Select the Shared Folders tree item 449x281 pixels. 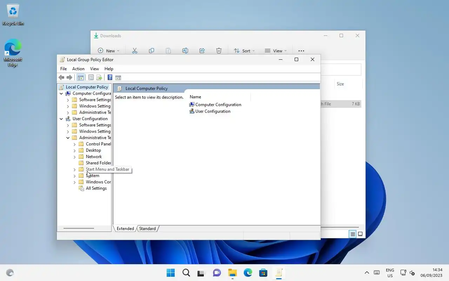[x=98, y=163]
